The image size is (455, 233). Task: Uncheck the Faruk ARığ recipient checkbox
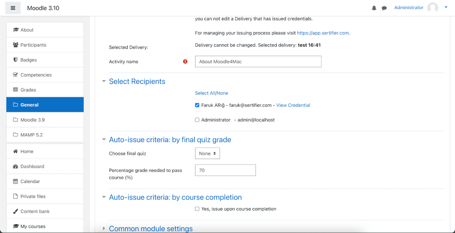coord(197,105)
